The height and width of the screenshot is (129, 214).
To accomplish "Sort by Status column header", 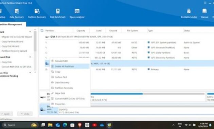I will pos(187,31).
